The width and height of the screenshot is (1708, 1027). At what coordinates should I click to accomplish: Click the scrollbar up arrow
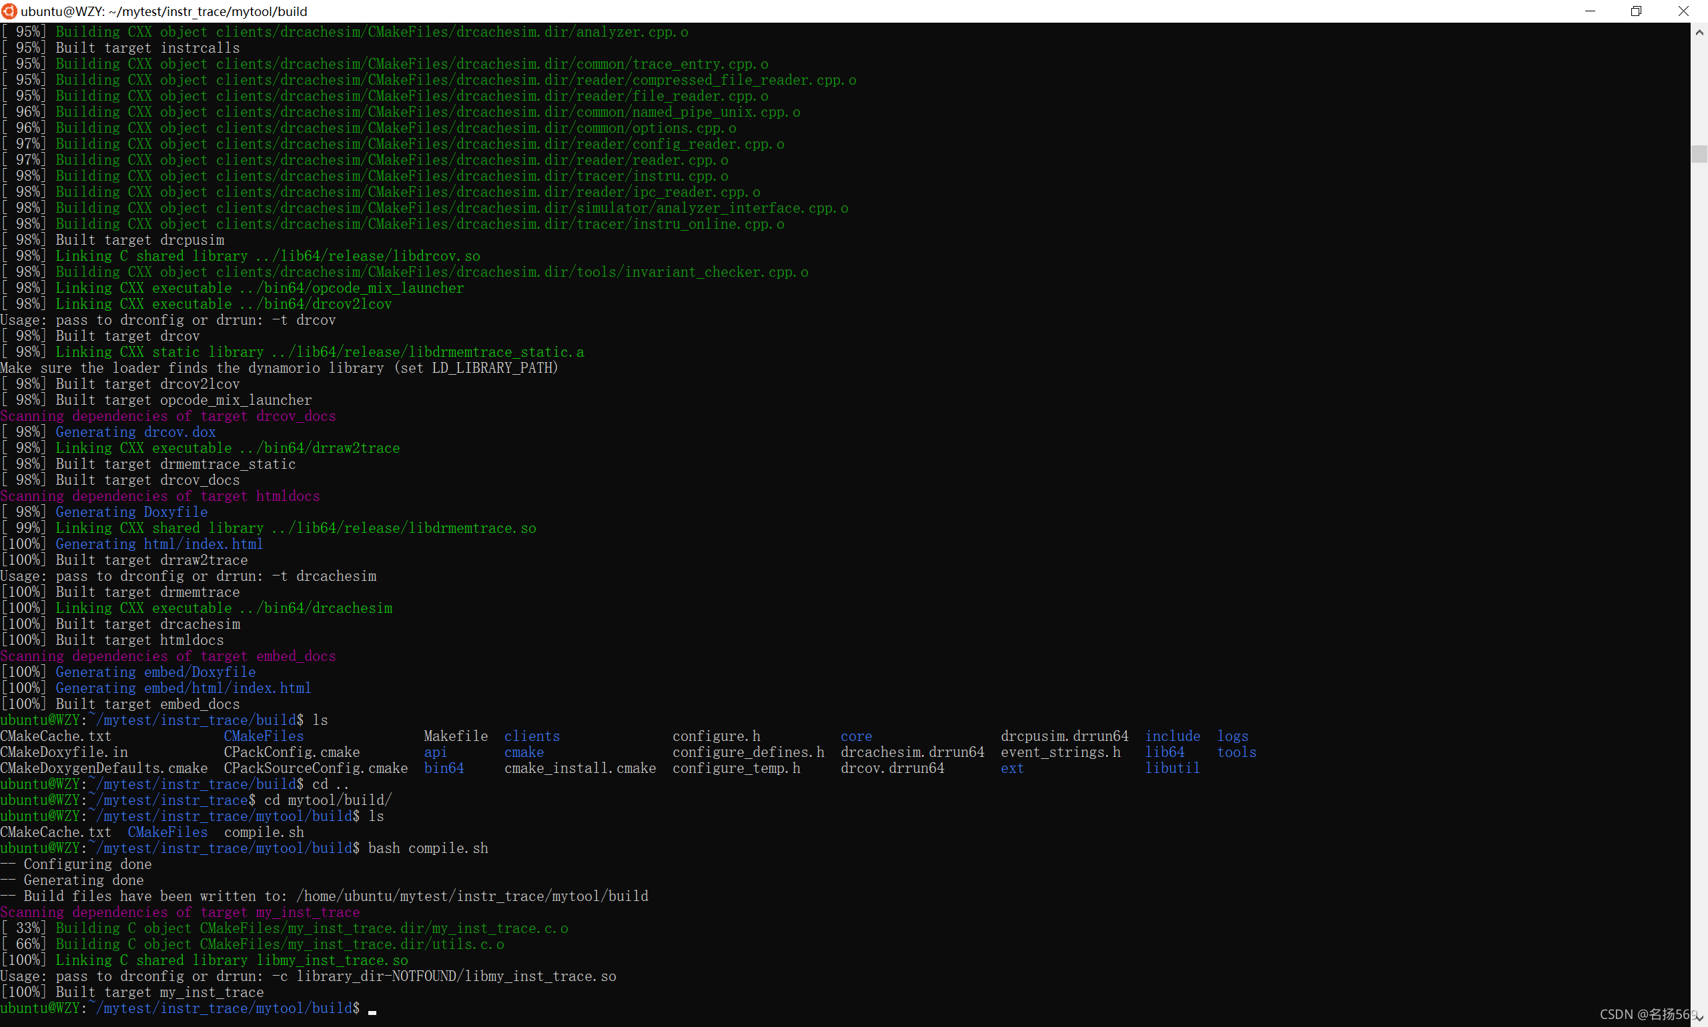point(1699,33)
